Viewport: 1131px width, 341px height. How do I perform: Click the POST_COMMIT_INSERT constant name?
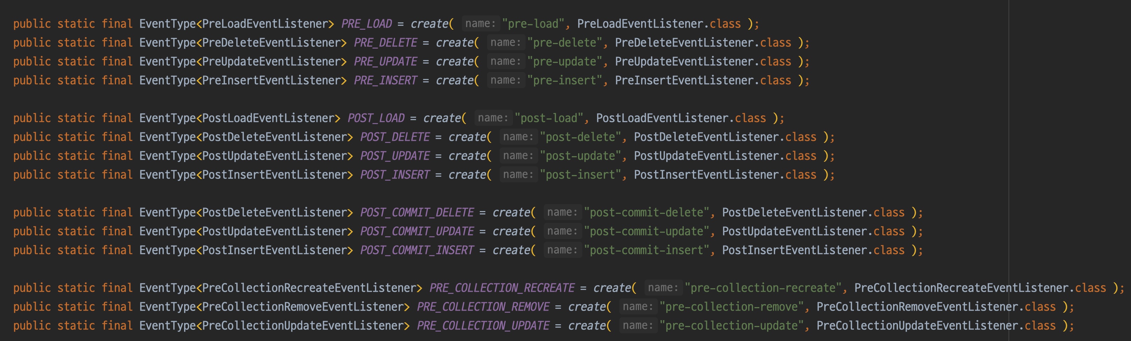(x=417, y=250)
